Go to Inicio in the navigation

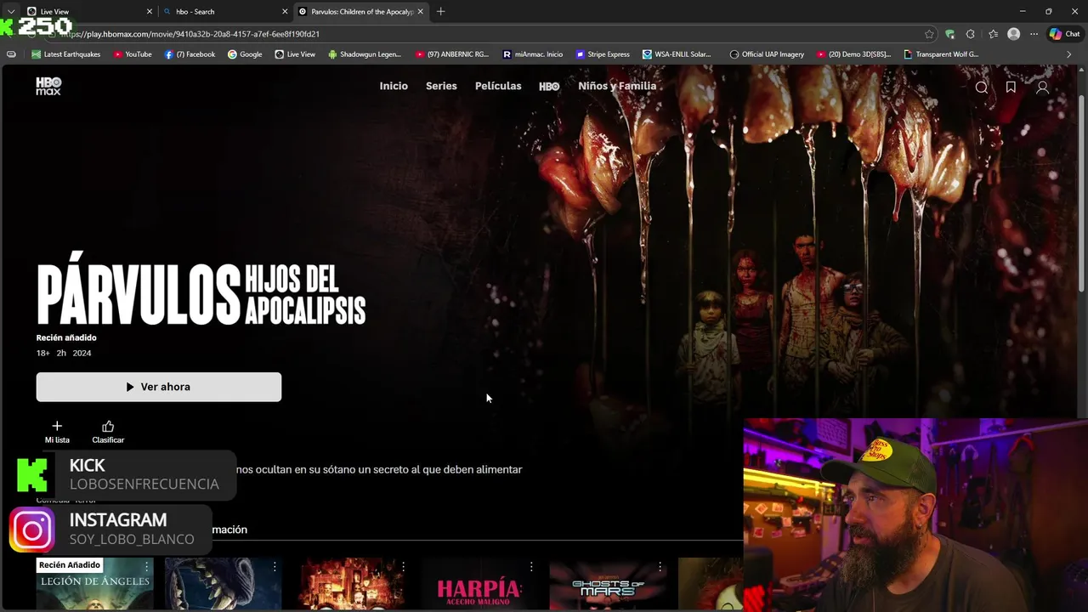[x=394, y=86]
